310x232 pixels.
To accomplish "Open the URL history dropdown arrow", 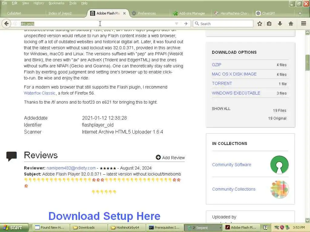I will (x=176, y=24).
